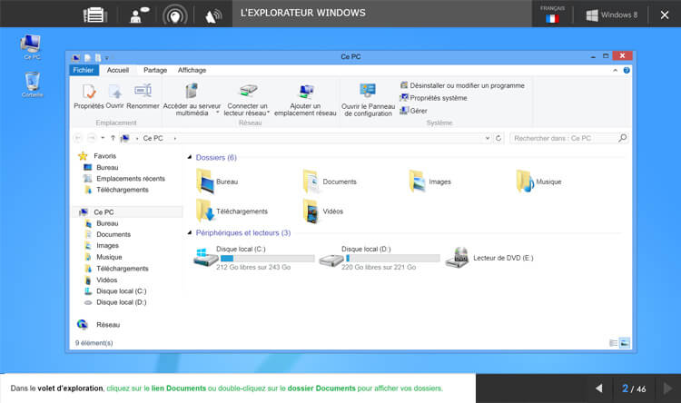
Task: Go to the previous tutorial step
Action: tap(598, 388)
